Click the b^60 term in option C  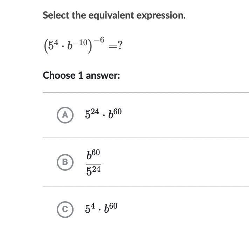coord(110,208)
